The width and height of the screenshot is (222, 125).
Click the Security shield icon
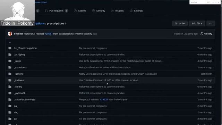(x=93, y=11)
